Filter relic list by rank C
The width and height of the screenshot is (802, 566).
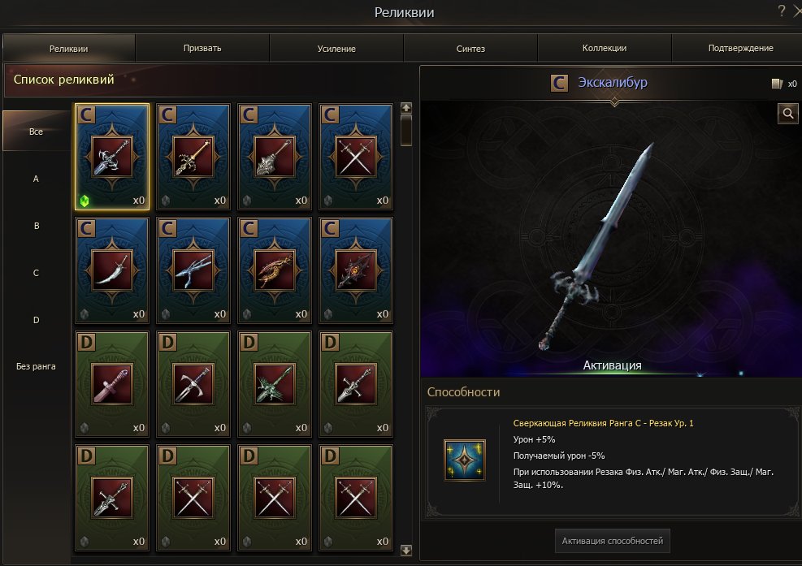click(36, 273)
